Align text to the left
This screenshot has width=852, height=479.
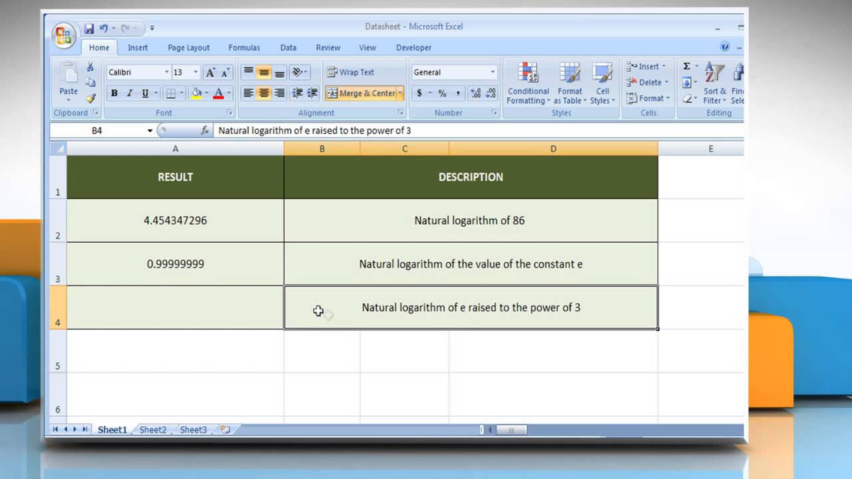[248, 93]
